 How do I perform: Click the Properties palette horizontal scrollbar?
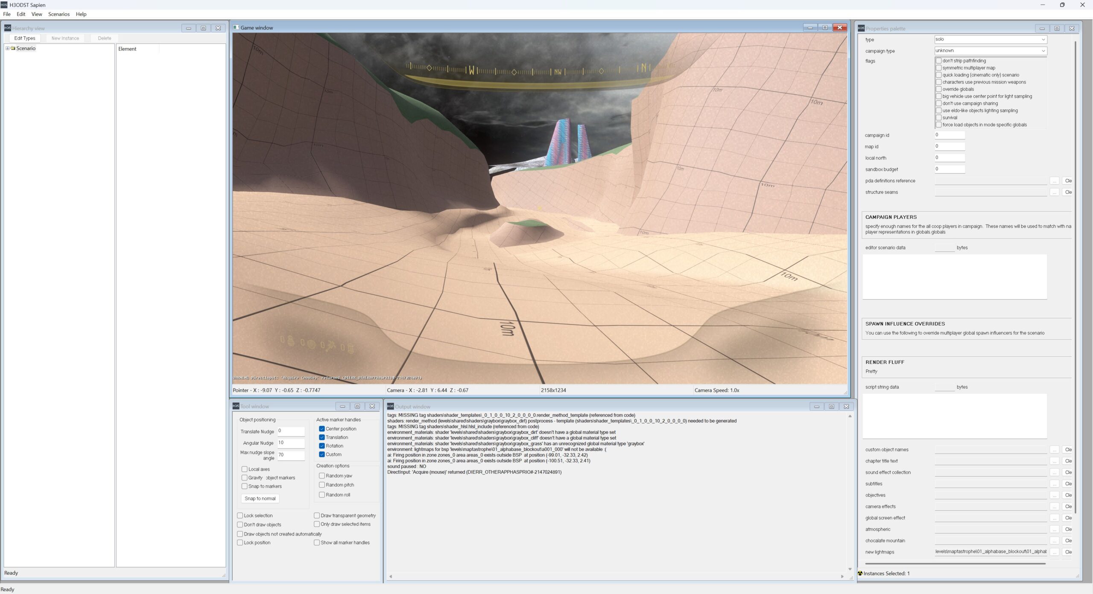[x=954, y=563]
